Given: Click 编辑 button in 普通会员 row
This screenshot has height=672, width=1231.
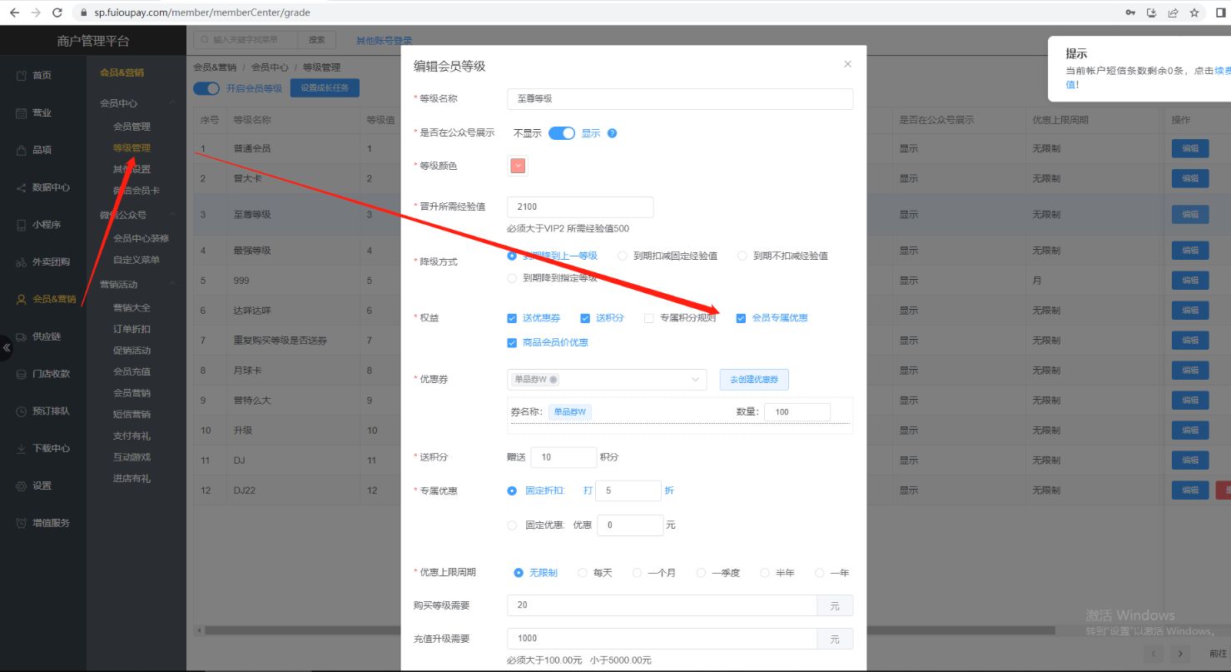Looking at the screenshot, I should pos(1190,148).
